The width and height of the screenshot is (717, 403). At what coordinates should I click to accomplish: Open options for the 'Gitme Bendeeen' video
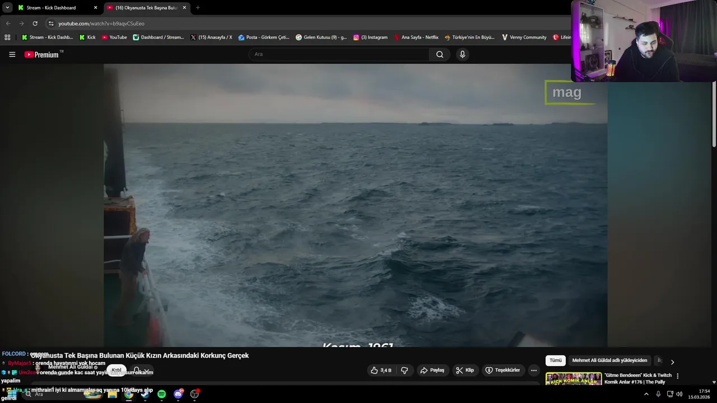[678, 376]
